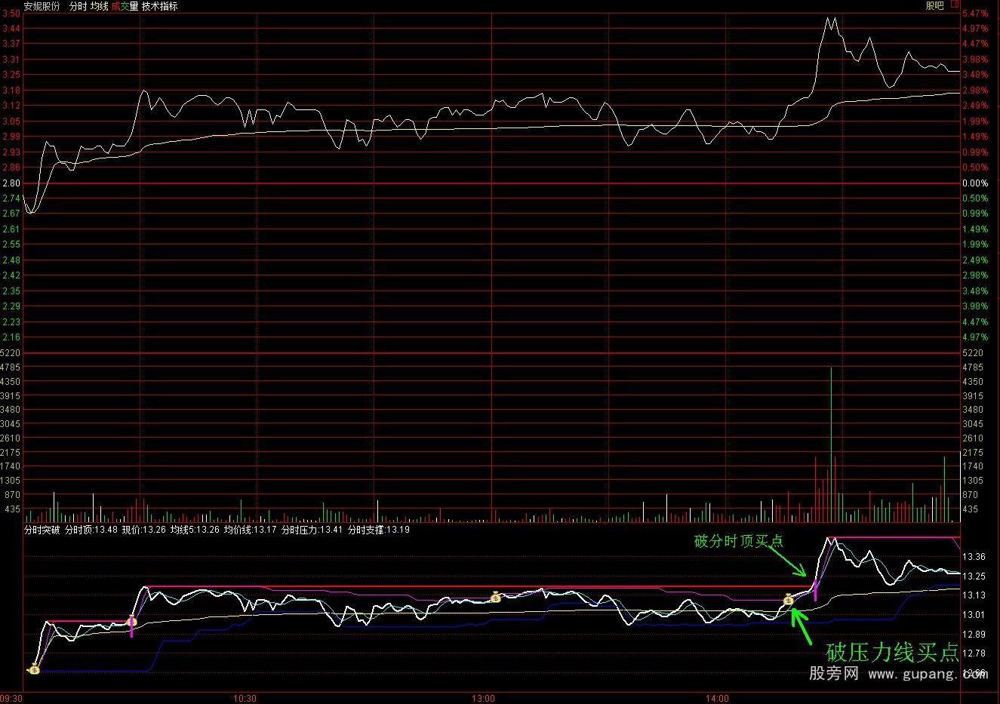
Task: Open the 股吧 forum link
Action: click(936, 6)
